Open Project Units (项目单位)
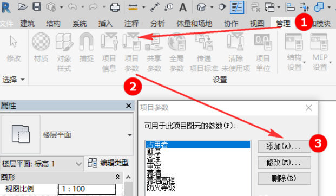Viewport: 336px width, 196px height. click(263, 53)
